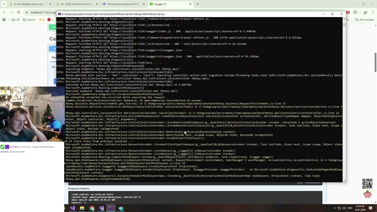Close the 'Логирование запросов EF Core' tab
The width and height of the screenshot is (377, 212).
pos(143,4)
